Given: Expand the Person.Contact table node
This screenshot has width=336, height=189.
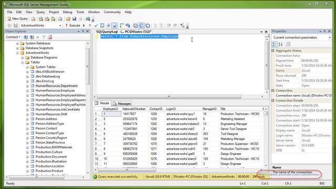Looking at the screenshot, I should click(27, 129).
